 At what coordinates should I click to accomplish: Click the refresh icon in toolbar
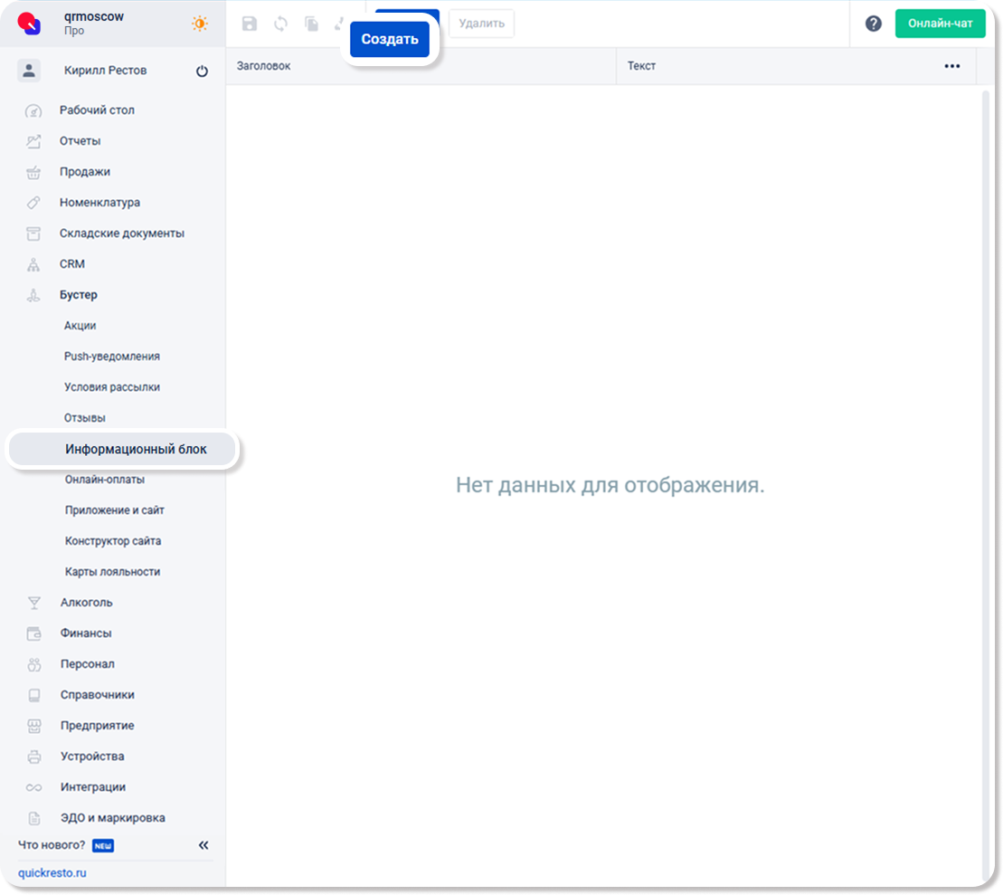tap(280, 24)
